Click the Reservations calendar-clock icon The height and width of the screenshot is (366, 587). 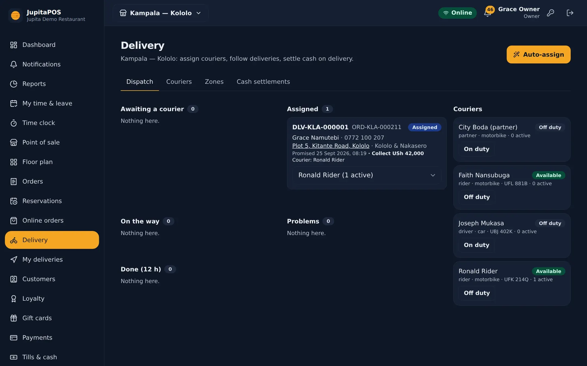coord(14,201)
